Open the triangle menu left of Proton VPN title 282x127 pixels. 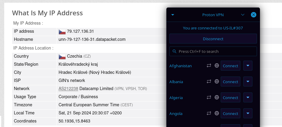tap(173, 15)
